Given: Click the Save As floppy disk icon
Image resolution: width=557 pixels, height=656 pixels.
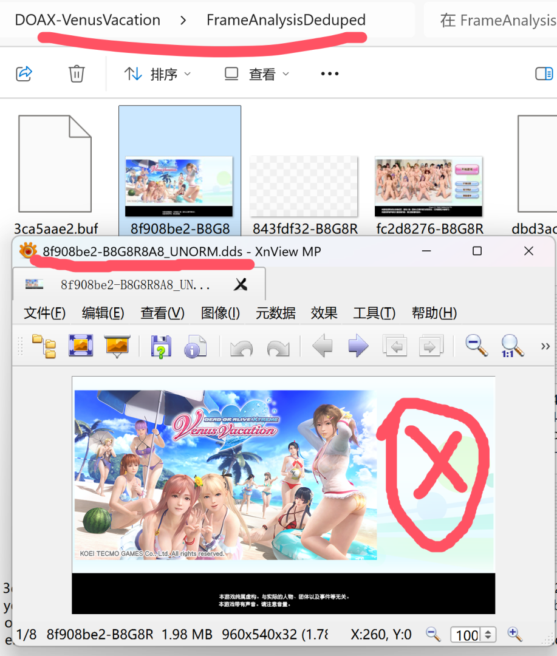Looking at the screenshot, I should pyautogui.click(x=161, y=346).
